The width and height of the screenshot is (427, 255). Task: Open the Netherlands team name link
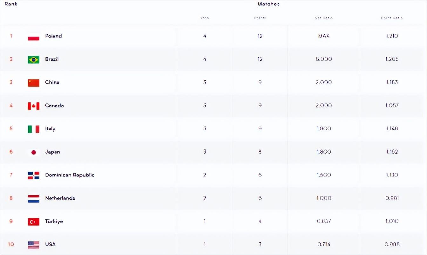[x=60, y=198]
